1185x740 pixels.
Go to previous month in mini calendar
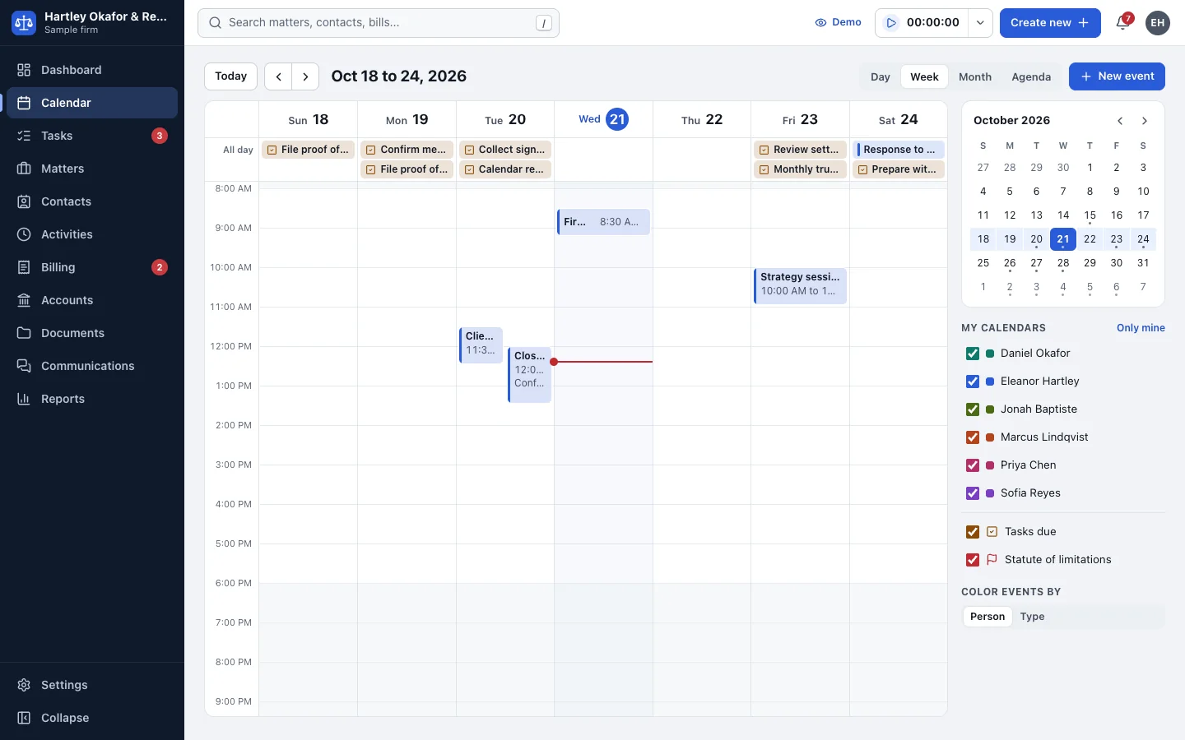click(1120, 121)
